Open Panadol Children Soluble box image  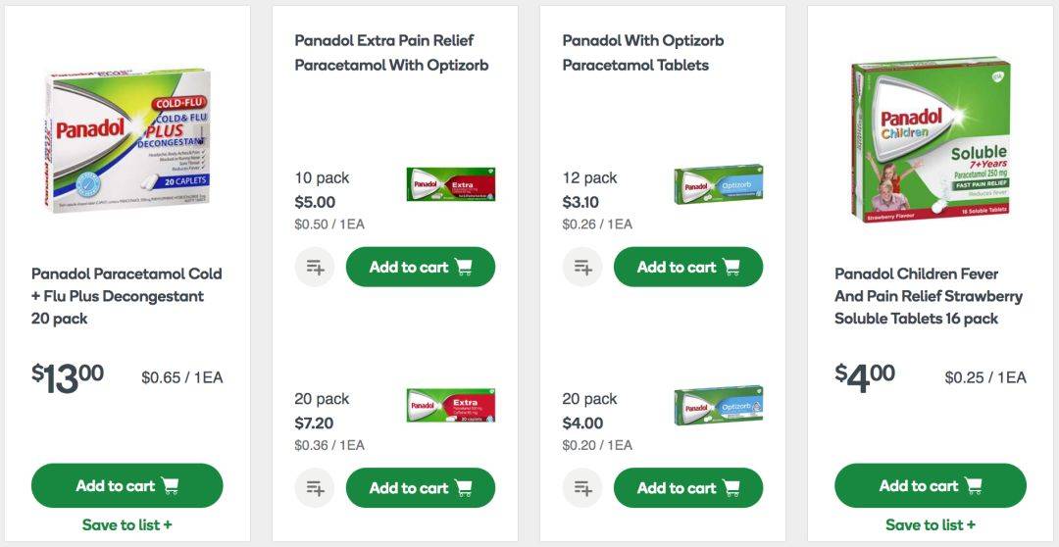[931, 140]
